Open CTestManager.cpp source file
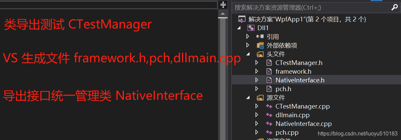The width and height of the screenshot is (401, 140). (x=303, y=106)
